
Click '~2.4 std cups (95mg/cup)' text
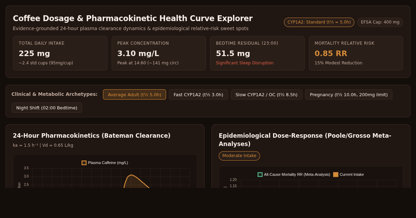click(46, 63)
